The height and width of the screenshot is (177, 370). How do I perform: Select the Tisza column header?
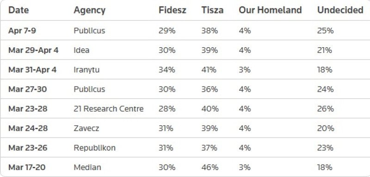[212, 10]
